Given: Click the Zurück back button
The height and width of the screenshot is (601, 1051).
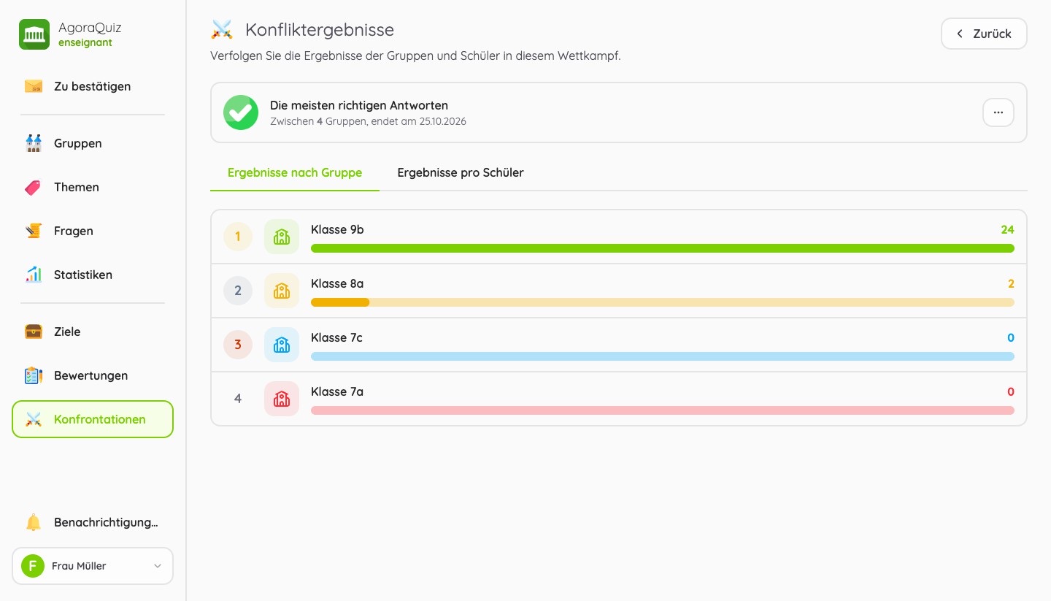Looking at the screenshot, I should click(x=984, y=34).
